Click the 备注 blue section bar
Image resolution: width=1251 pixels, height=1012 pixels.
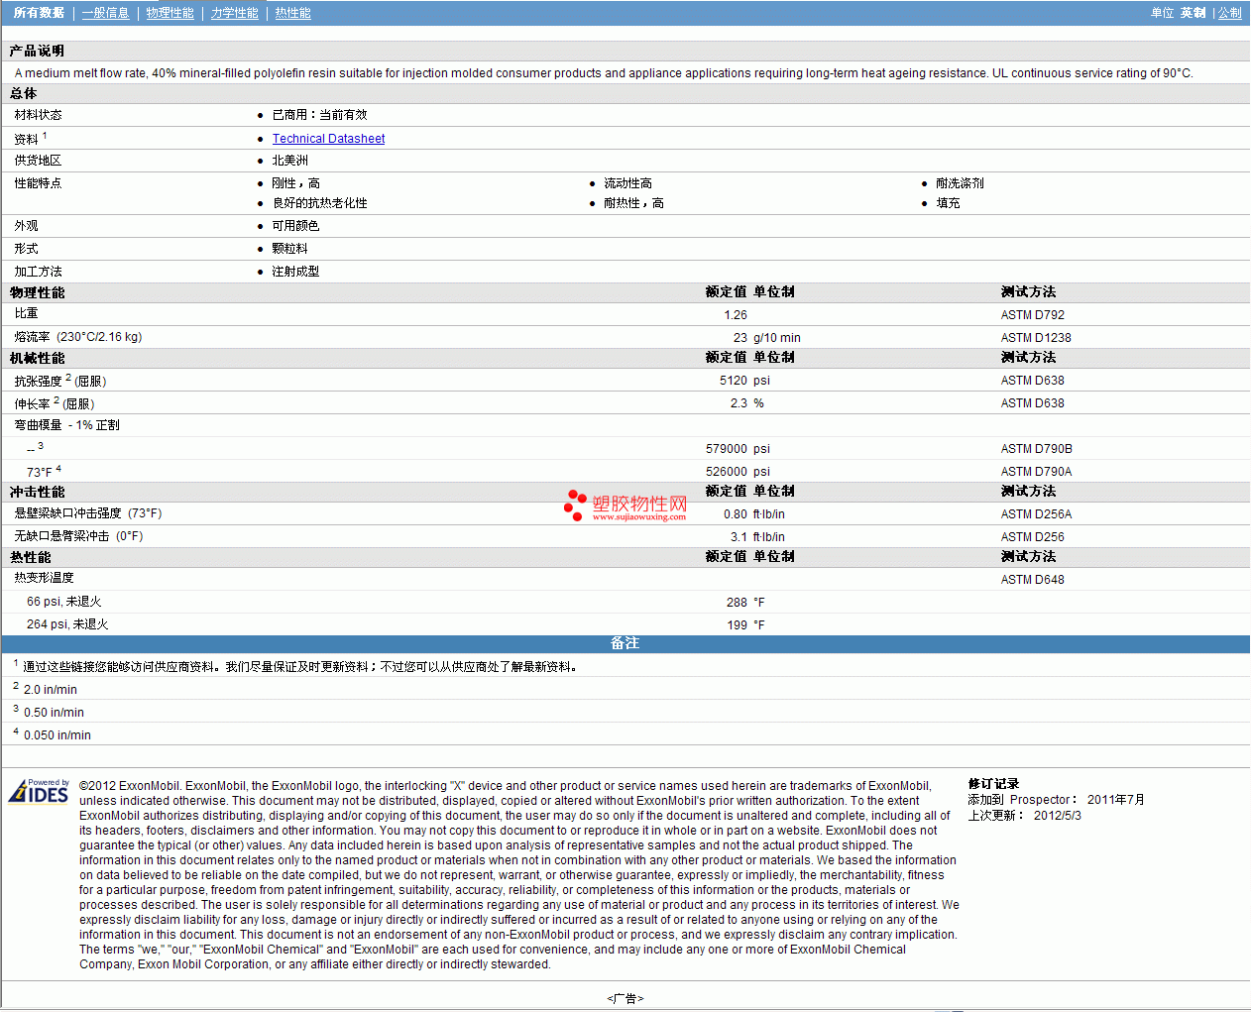pyautogui.click(x=625, y=643)
